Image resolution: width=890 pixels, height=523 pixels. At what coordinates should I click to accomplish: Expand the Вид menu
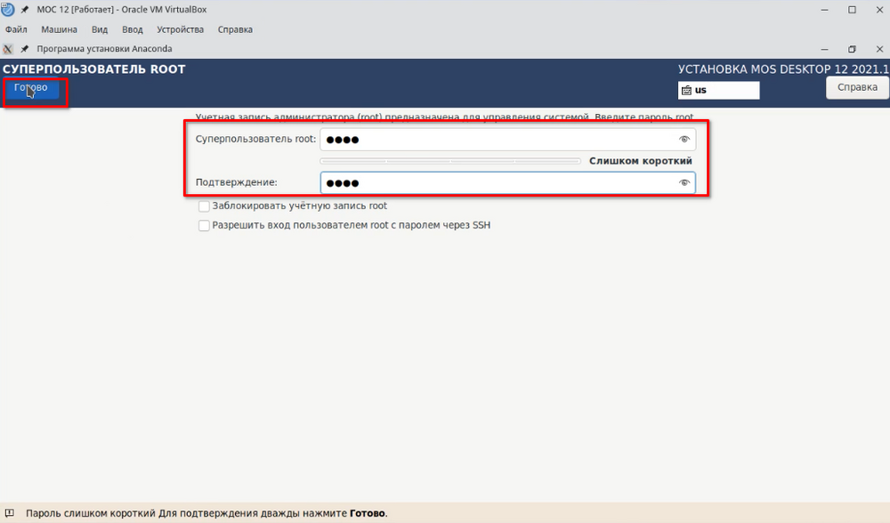coord(100,29)
